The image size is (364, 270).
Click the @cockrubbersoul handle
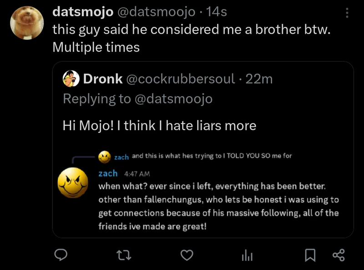click(180, 79)
